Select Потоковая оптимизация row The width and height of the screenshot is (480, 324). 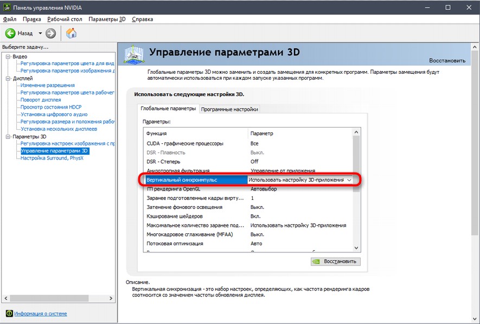[x=248, y=244]
